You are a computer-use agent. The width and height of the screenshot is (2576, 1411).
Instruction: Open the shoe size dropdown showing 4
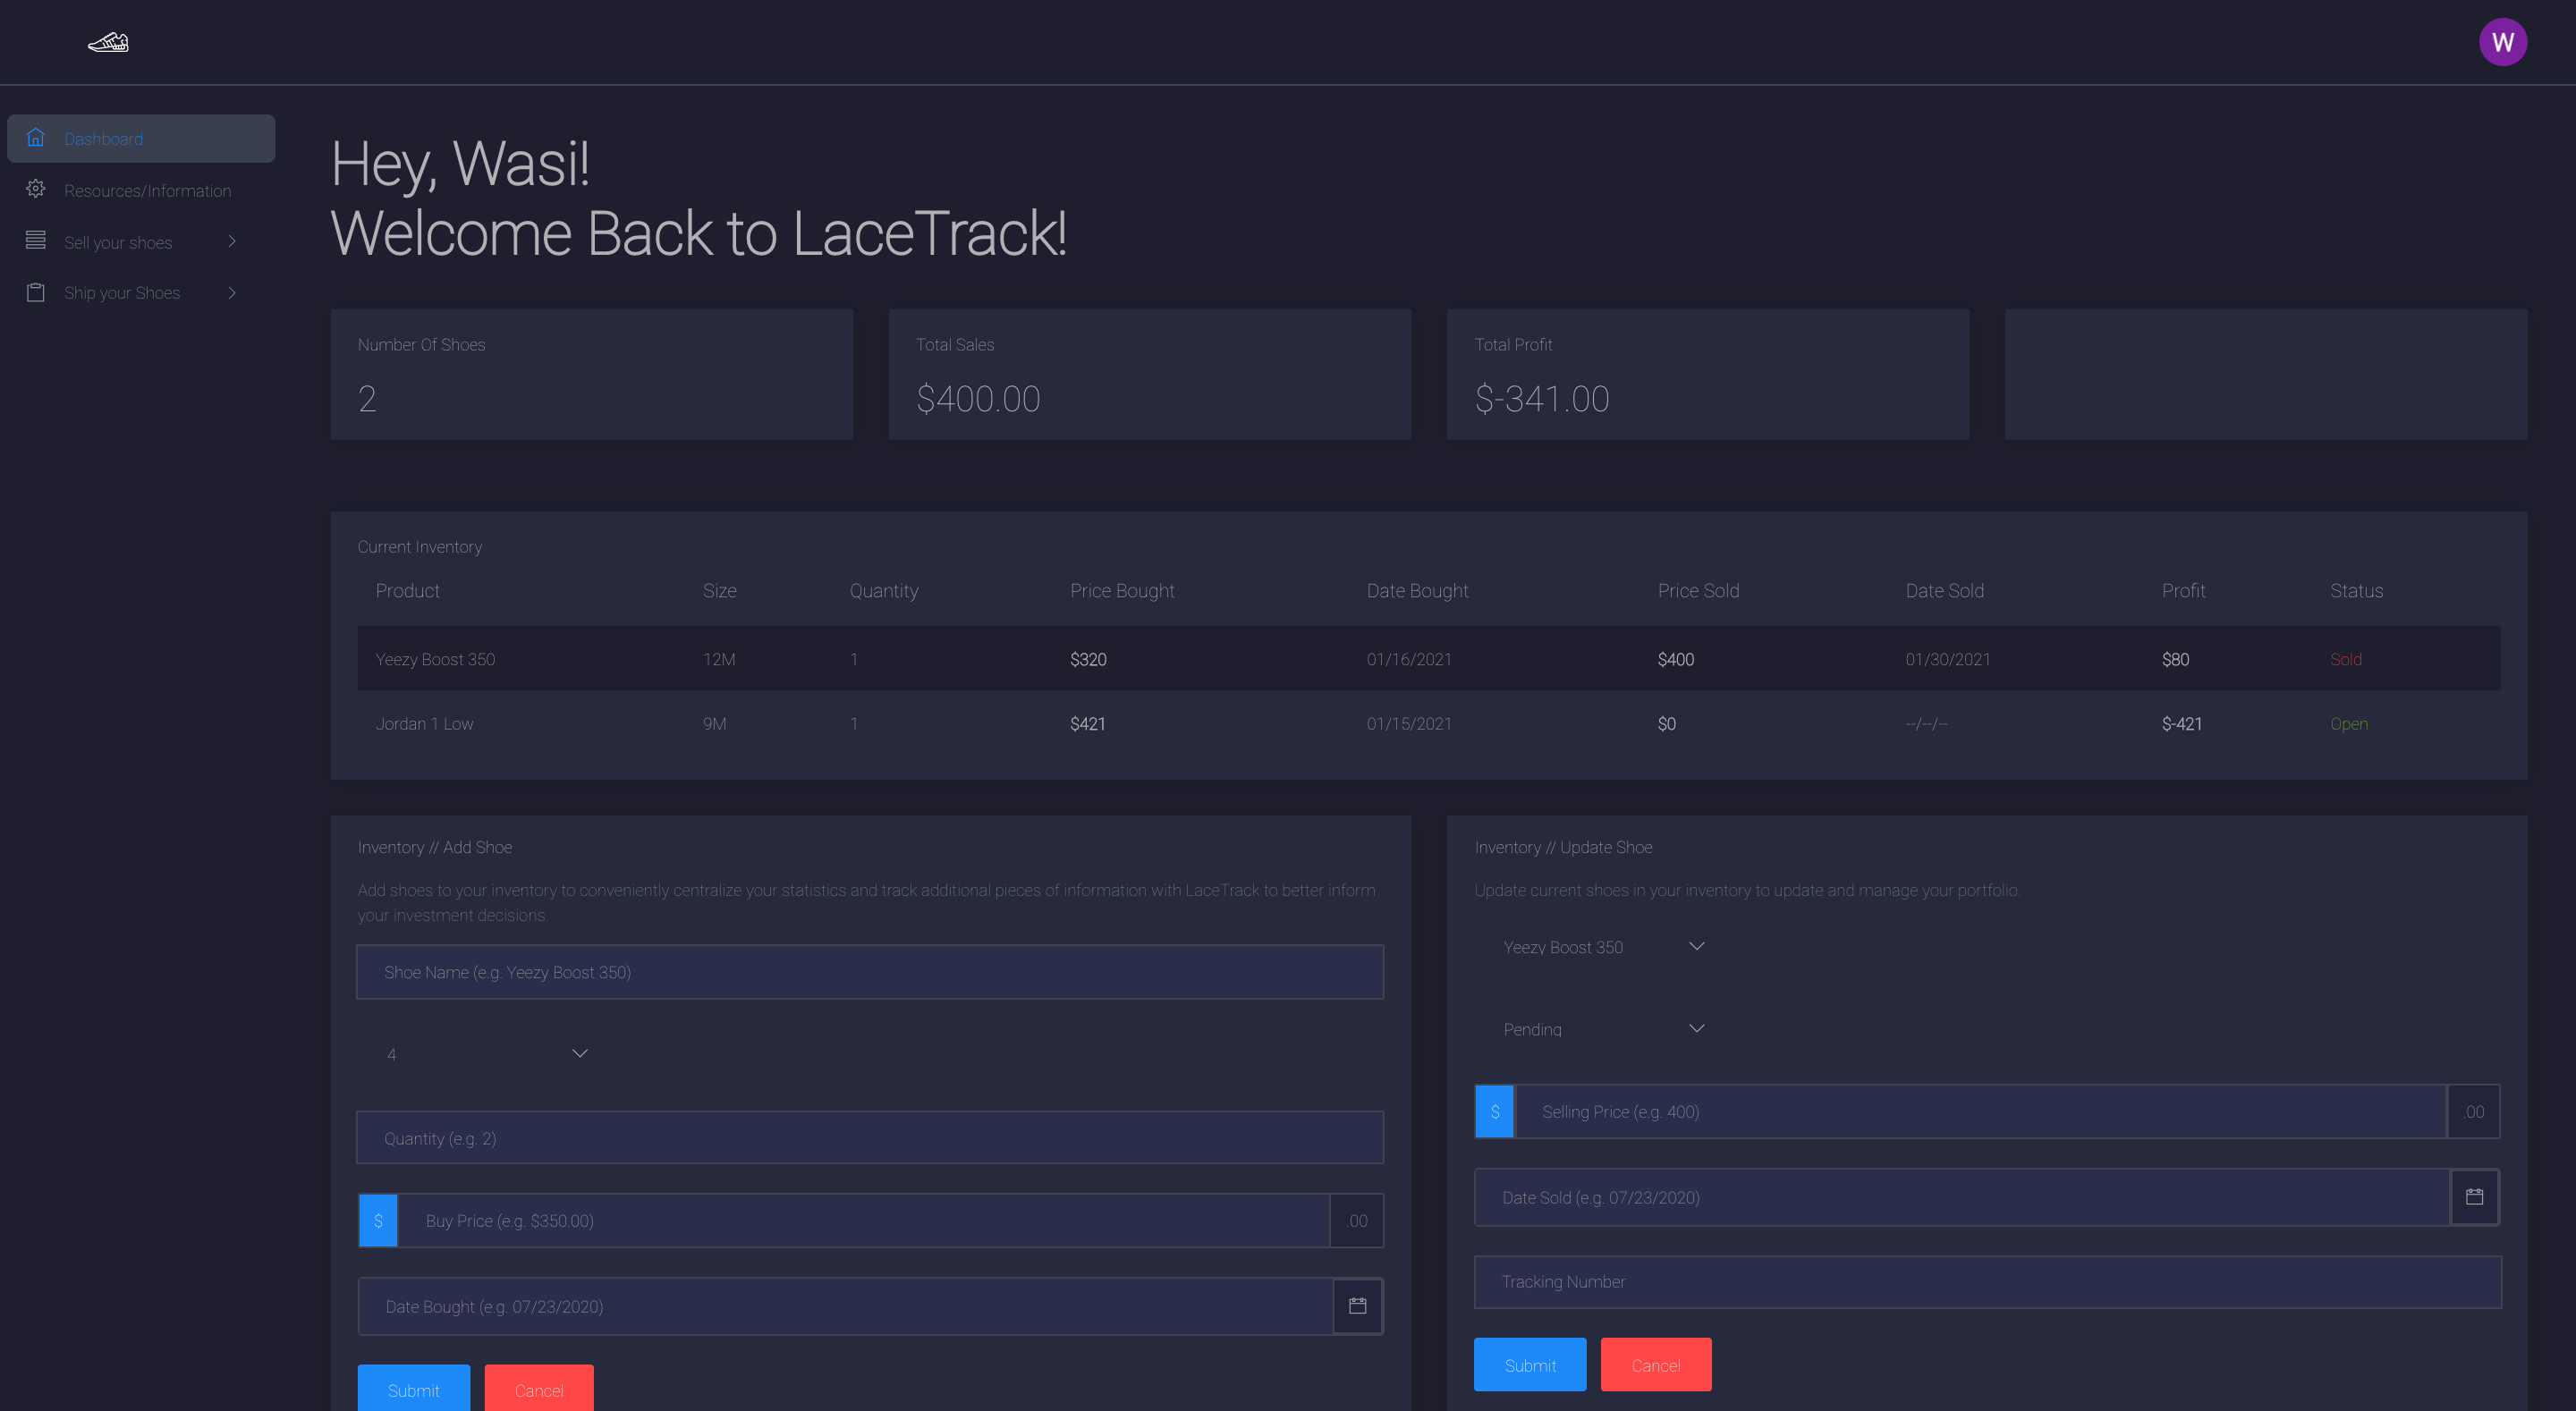point(485,1054)
